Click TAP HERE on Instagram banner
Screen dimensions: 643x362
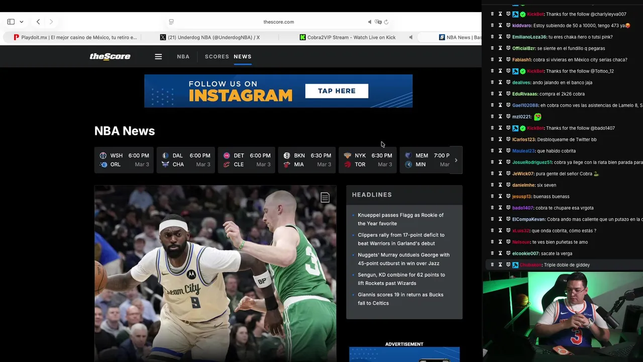[x=337, y=91]
